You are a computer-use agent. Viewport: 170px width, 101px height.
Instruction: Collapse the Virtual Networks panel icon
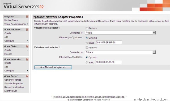point(27,59)
